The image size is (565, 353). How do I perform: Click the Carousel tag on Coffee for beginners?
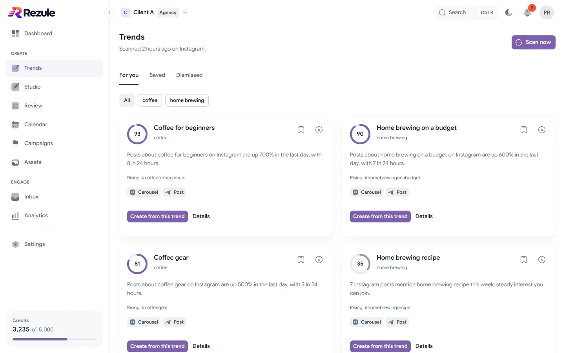tap(144, 192)
